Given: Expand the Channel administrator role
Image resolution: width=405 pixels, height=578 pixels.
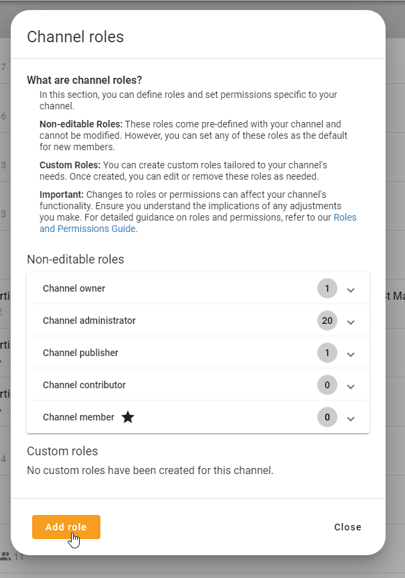Looking at the screenshot, I should pyautogui.click(x=351, y=321).
